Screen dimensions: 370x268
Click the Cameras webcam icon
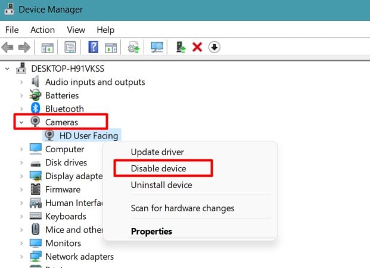tap(35, 122)
